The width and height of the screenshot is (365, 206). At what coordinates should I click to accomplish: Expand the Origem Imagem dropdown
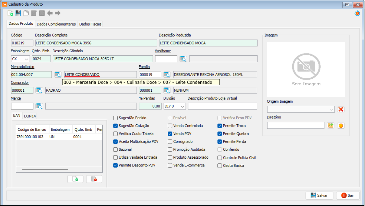pos(331,110)
